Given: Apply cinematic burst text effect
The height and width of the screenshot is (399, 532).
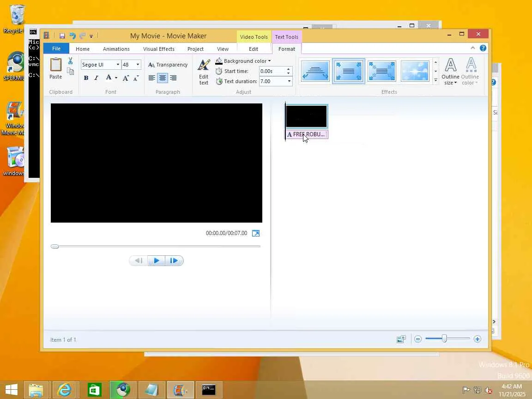Looking at the screenshot, I should 415,71.
